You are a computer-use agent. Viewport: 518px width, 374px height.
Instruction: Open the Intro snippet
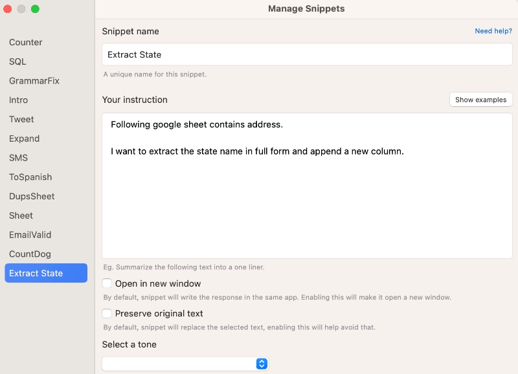coord(19,100)
